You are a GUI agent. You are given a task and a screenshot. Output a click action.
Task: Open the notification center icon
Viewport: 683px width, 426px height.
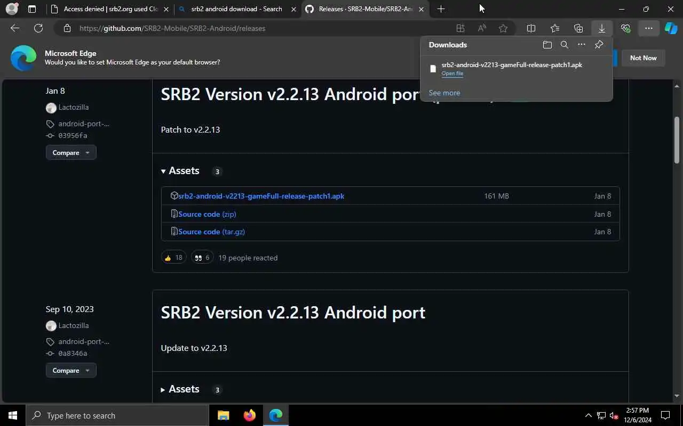point(665,415)
